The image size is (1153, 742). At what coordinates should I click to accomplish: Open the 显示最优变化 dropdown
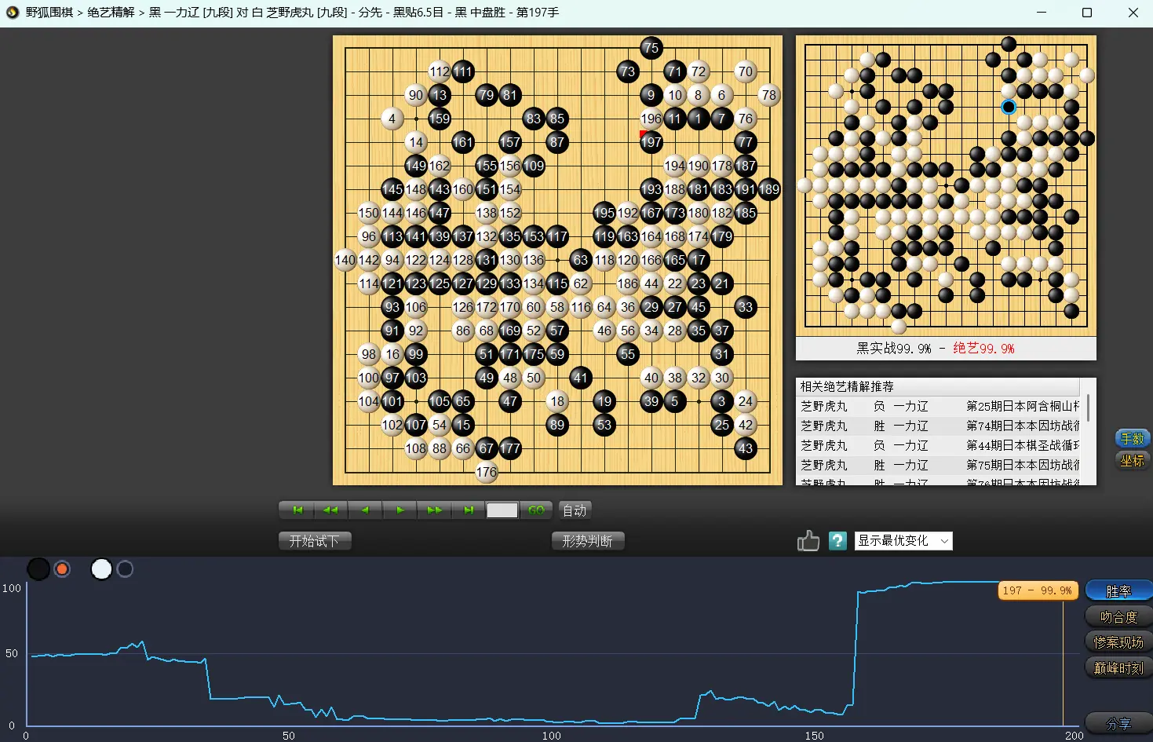[x=903, y=541]
